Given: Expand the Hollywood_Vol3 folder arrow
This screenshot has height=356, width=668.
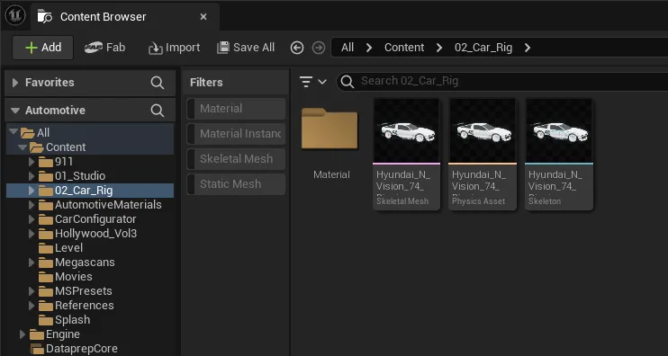Looking at the screenshot, I should [32, 234].
